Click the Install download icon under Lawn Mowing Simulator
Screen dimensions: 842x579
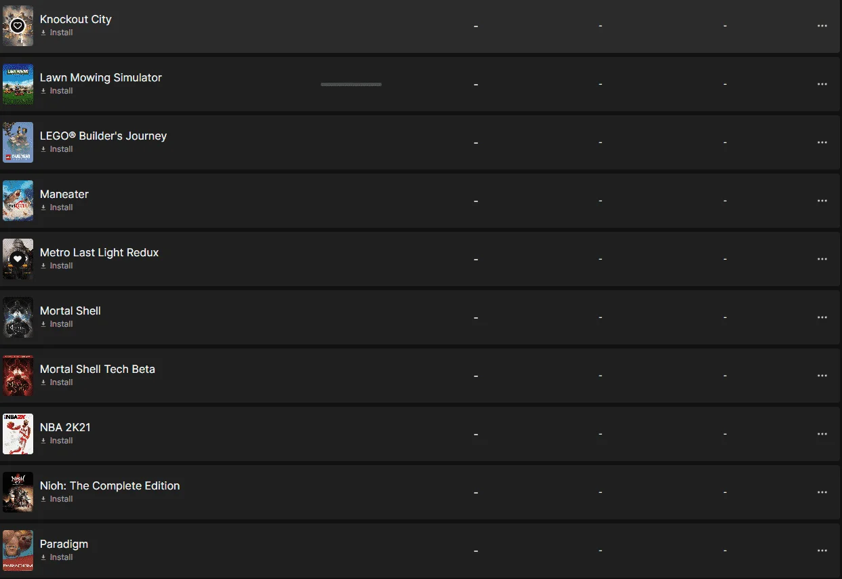[43, 91]
